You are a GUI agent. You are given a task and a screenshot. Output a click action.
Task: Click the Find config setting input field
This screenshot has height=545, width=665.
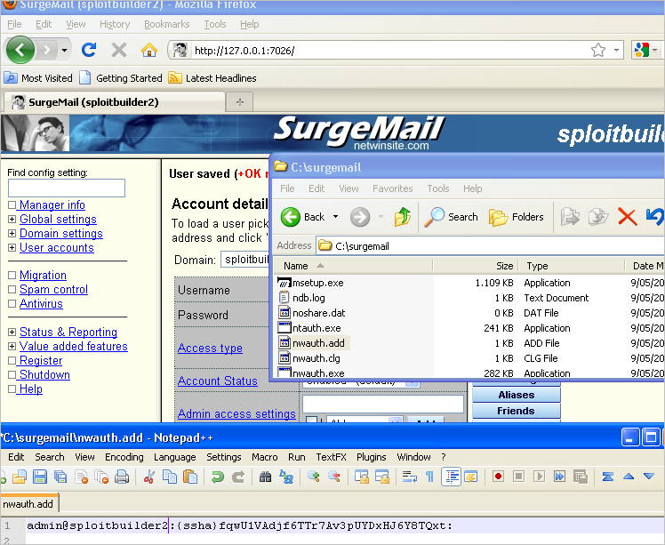[67, 188]
